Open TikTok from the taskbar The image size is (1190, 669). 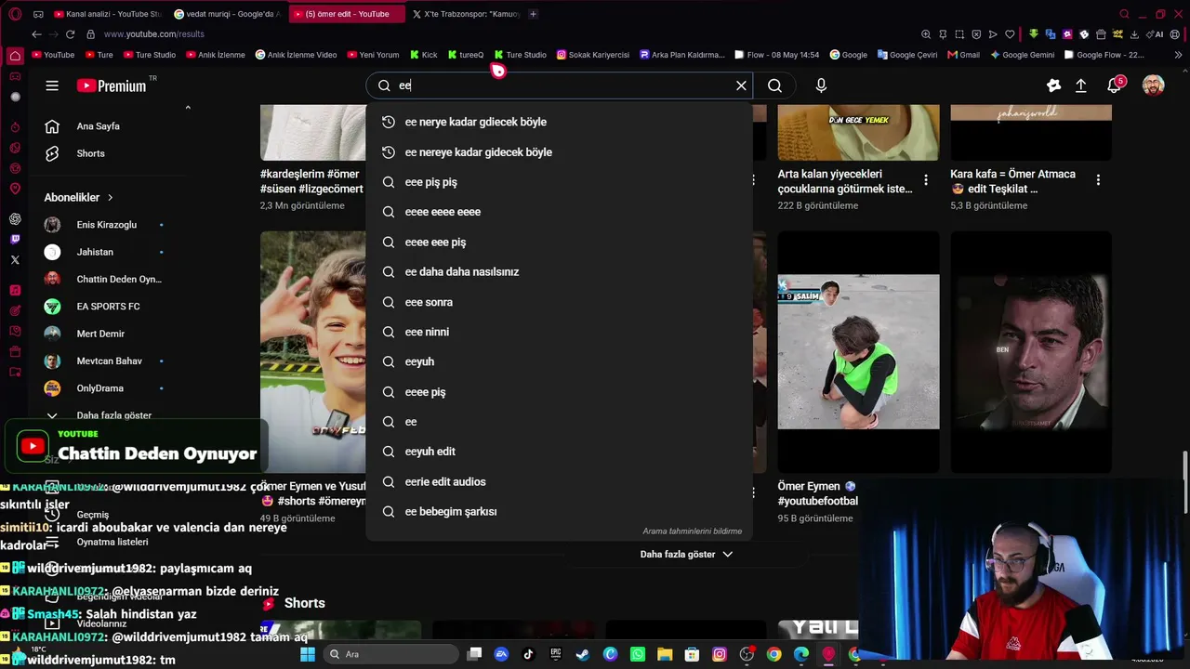click(x=528, y=654)
